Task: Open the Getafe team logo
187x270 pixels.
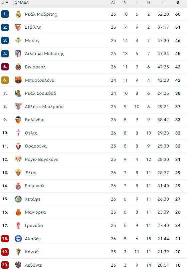Action: [x=18, y=199]
